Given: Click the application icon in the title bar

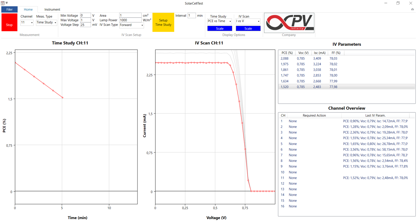Looking at the screenshot, I should pyautogui.click(x=3, y=3).
